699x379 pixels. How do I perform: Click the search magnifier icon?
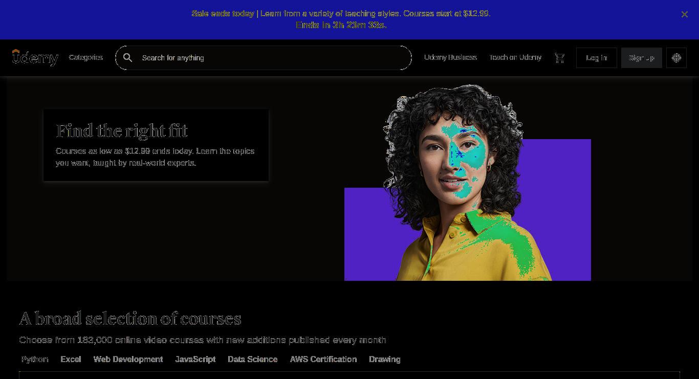coord(128,58)
